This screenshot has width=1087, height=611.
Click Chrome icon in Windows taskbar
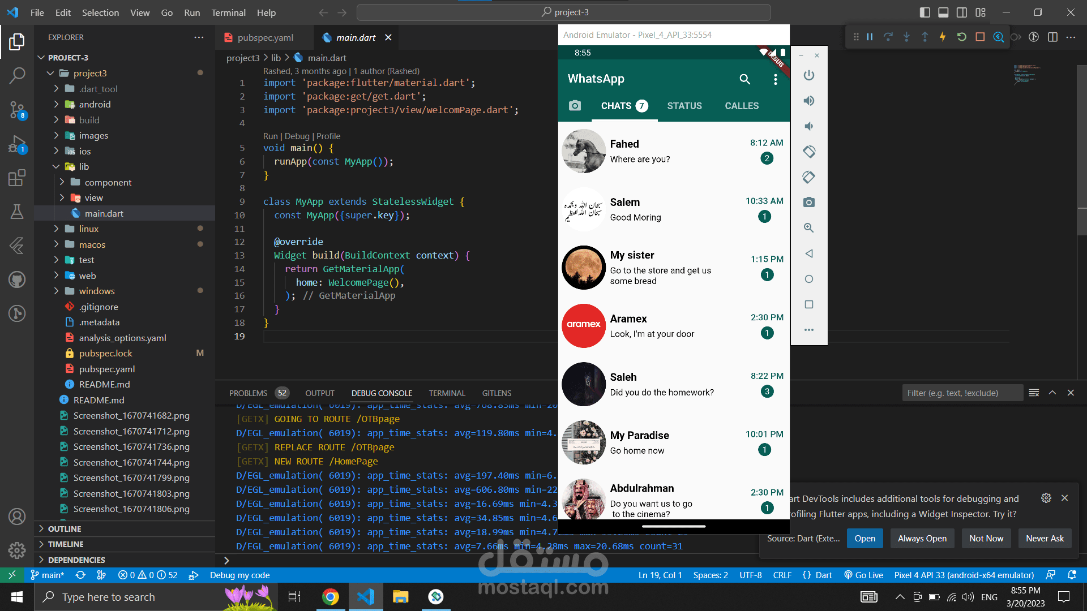click(330, 597)
